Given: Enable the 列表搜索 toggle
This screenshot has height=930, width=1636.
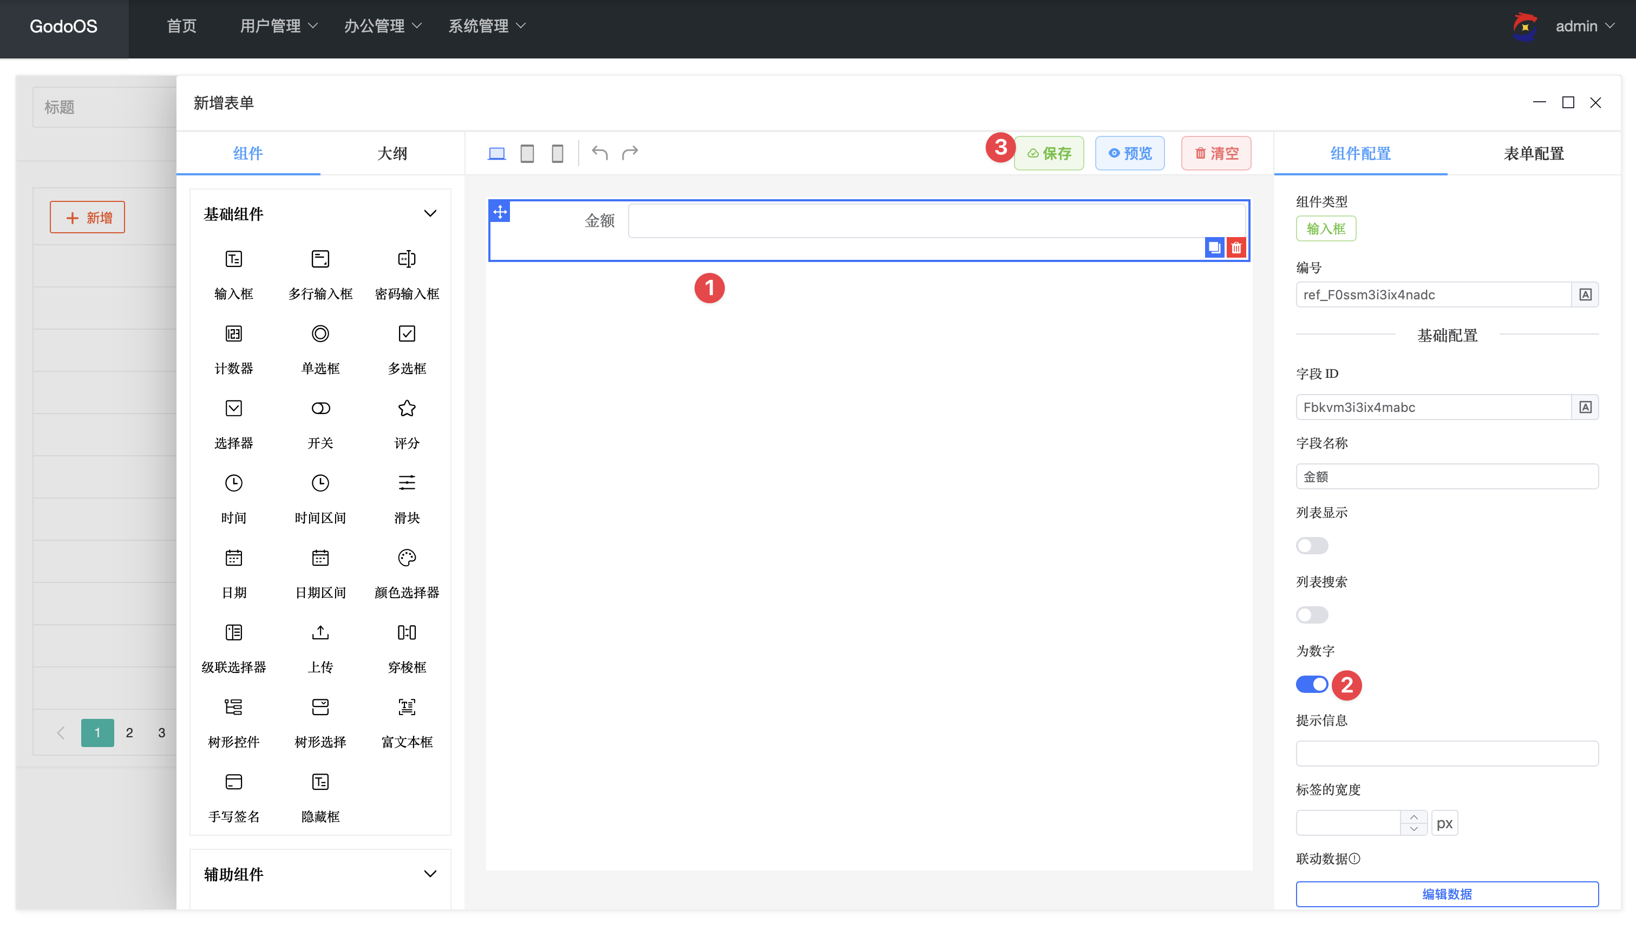Looking at the screenshot, I should point(1311,614).
